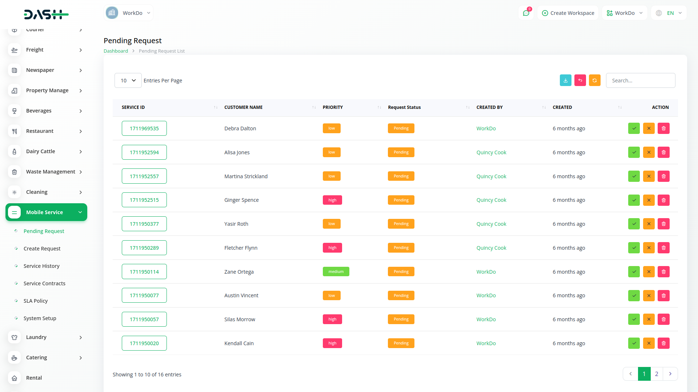
Task: Click the pink undo arrow icon
Action: pyautogui.click(x=580, y=80)
